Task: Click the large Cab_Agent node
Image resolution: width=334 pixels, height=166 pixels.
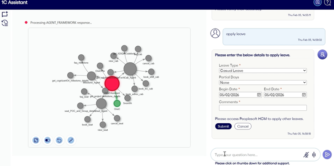Action: point(130,69)
